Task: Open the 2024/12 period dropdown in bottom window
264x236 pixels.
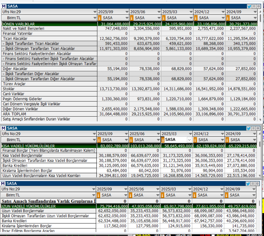Action: click(222, 189)
